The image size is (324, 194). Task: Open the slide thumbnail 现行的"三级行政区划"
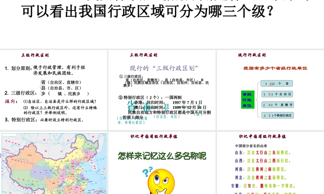[162, 90]
